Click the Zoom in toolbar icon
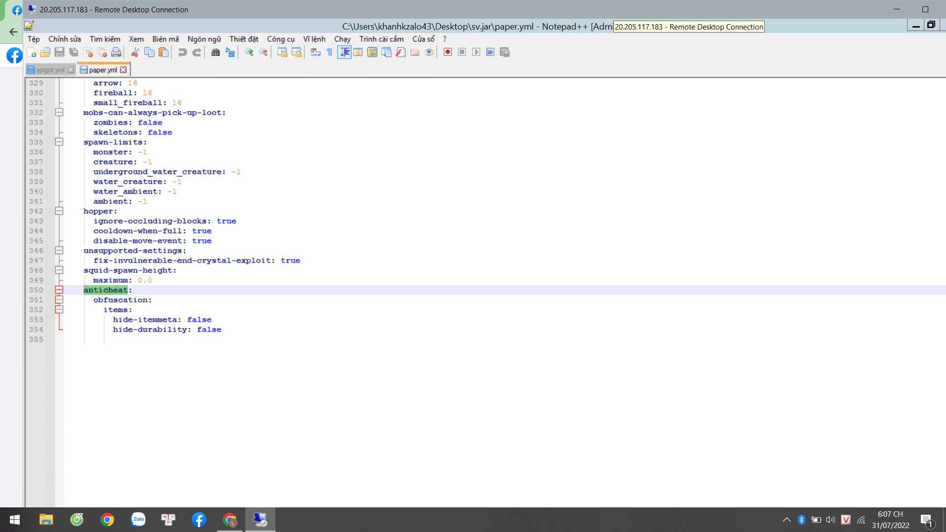Screen dimensions: 946x532 (x=249, y=52)
